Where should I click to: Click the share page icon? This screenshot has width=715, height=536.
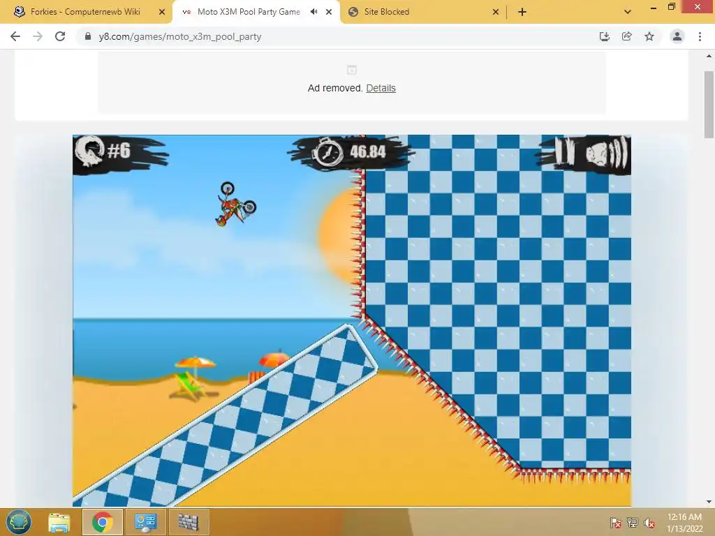(626, 36)
